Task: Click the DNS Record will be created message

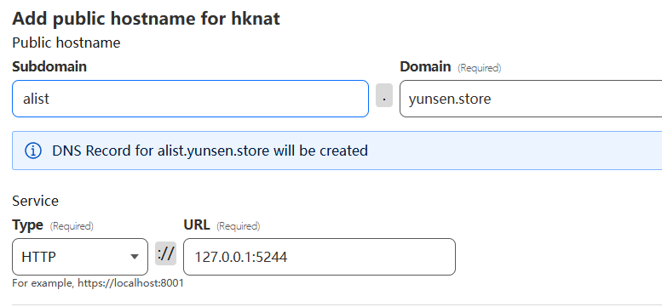Action: point(210,151)
